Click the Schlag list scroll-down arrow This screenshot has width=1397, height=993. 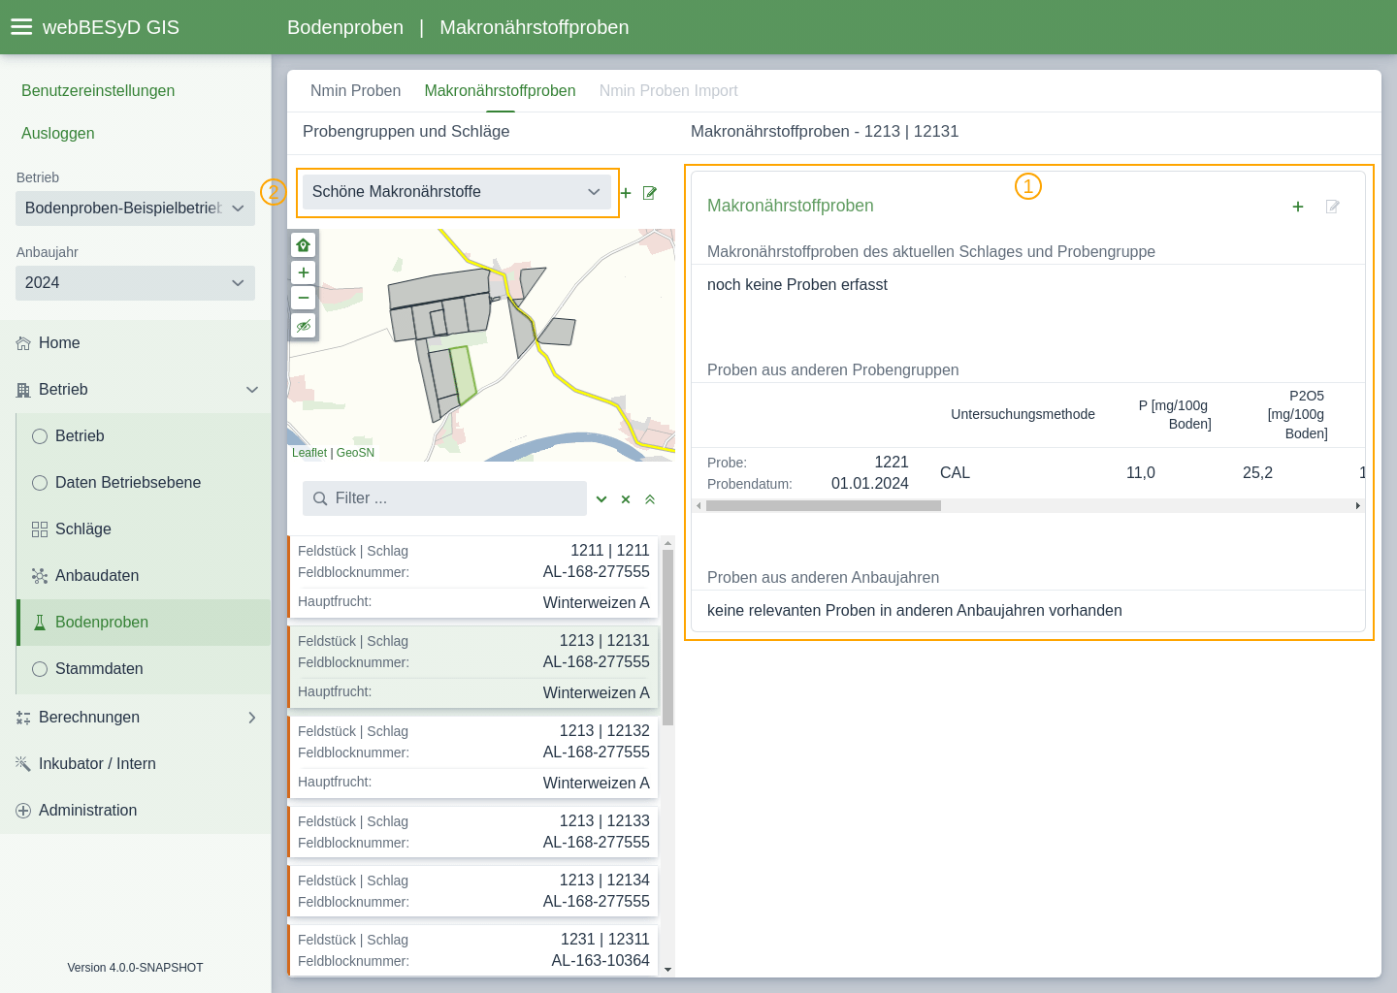[x=667, y=970]
